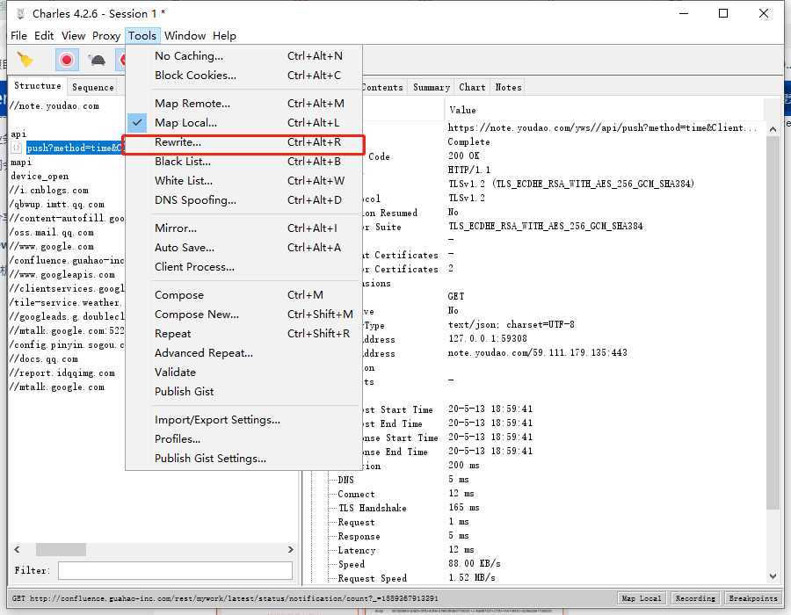This screenshot has height=615, width=791.
Task: Open the Rewrite... tool
Action: coord(243,142)
